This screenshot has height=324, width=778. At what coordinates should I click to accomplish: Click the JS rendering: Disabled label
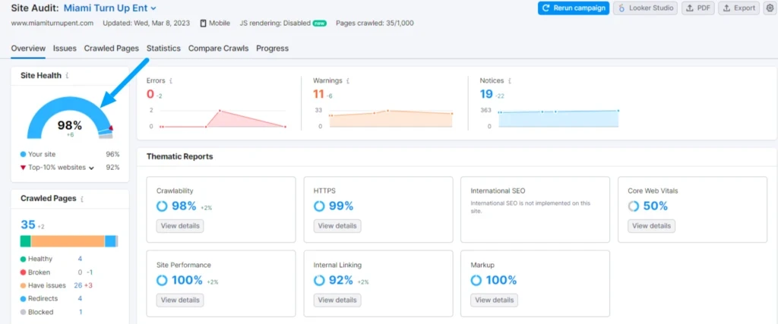point(275,24)
